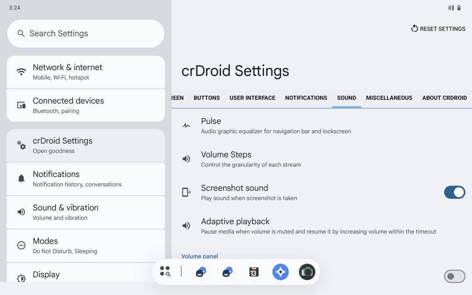Open the blue sparkle assistant app in the taskbar
The height and width of the screenshot is (295, 472).
point(281,272)
